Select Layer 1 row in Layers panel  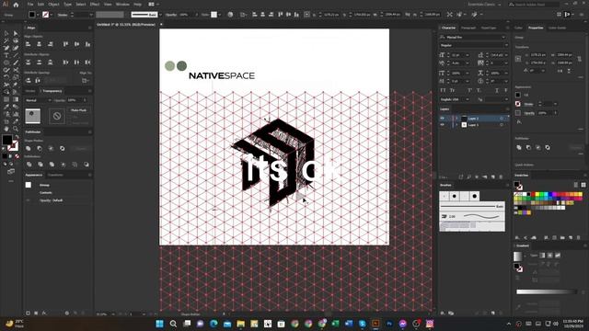coord(474,125)
